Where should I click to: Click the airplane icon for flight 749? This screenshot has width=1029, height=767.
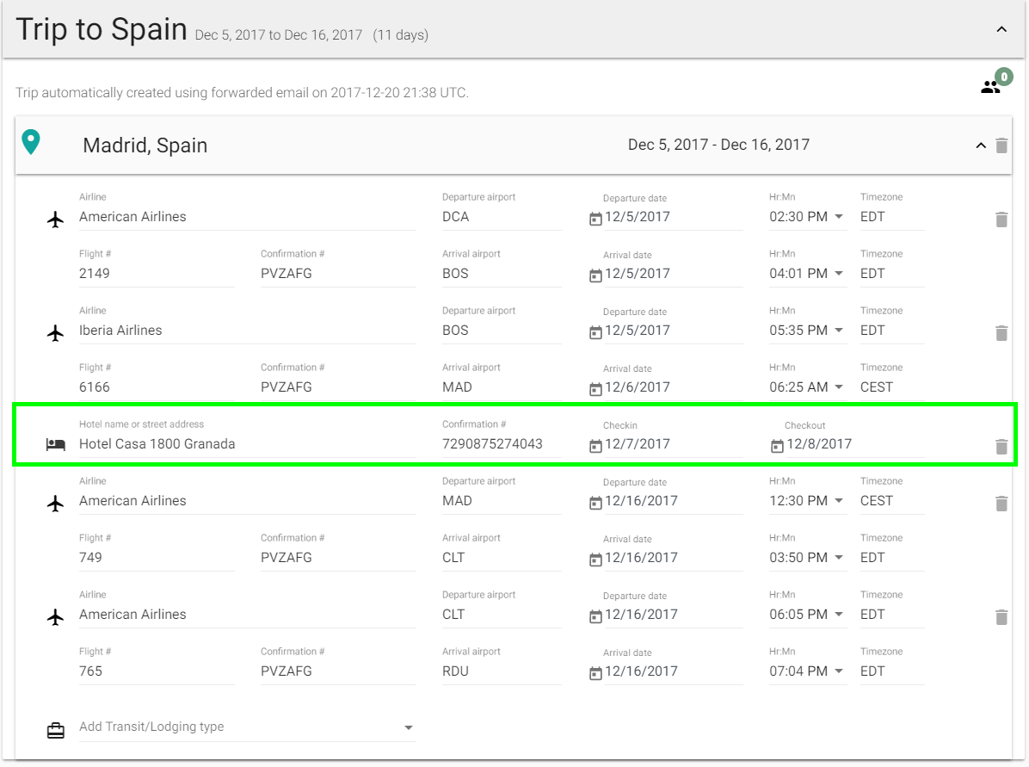tap(56, 504)
